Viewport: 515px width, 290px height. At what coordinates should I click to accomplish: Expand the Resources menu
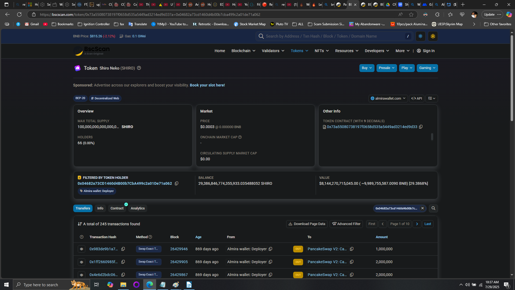pos(347,51)
